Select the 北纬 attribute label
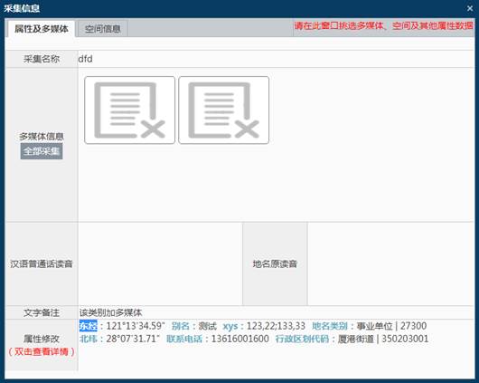 (x=88, y=339)
